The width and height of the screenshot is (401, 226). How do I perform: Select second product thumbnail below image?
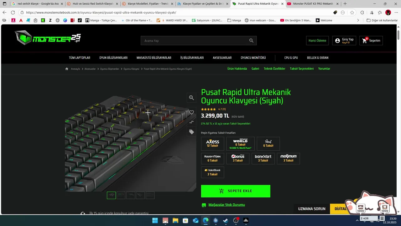pos(121,195)
